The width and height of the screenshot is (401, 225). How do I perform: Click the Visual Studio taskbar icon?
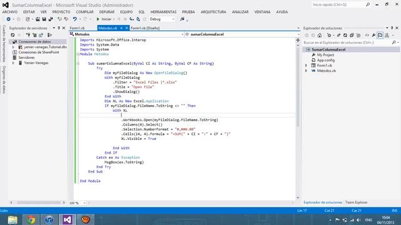click(67, 219)
